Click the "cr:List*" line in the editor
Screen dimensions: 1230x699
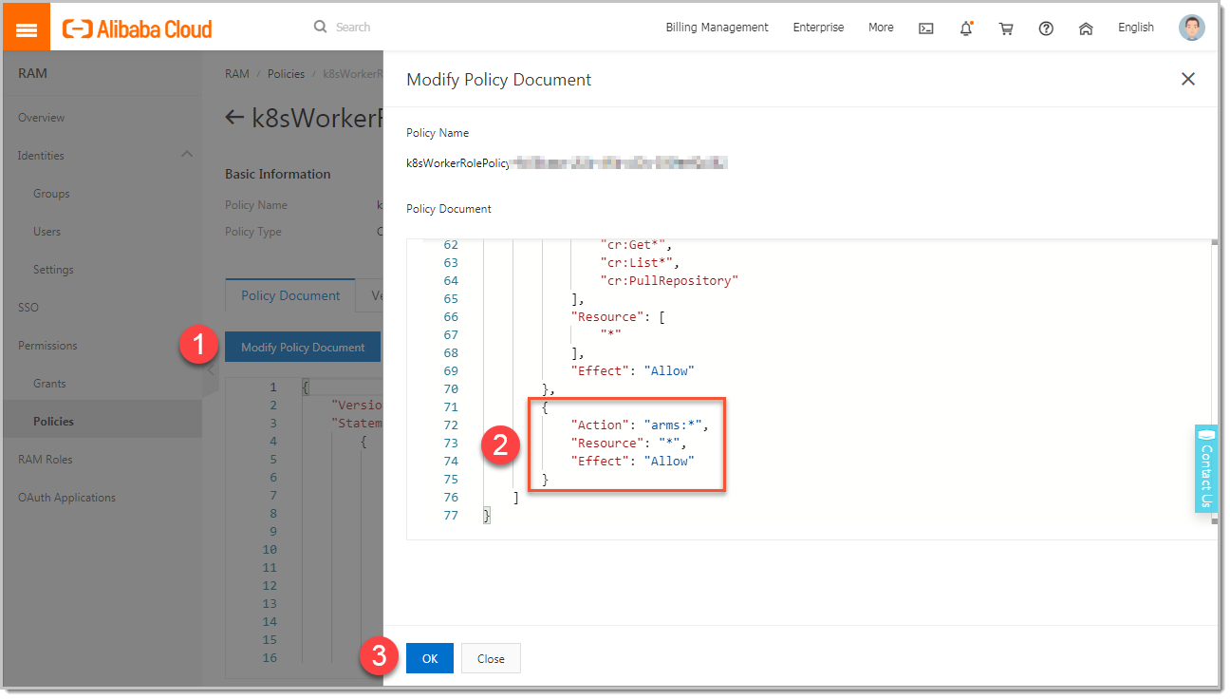coord(641,262)
